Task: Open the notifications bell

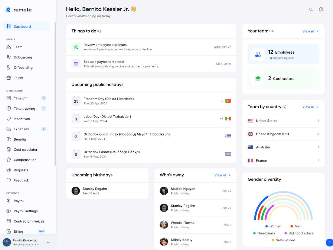Action: 321,9
